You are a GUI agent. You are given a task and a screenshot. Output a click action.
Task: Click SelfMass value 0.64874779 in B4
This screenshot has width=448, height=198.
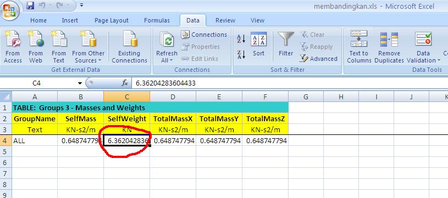coord(81,141)
